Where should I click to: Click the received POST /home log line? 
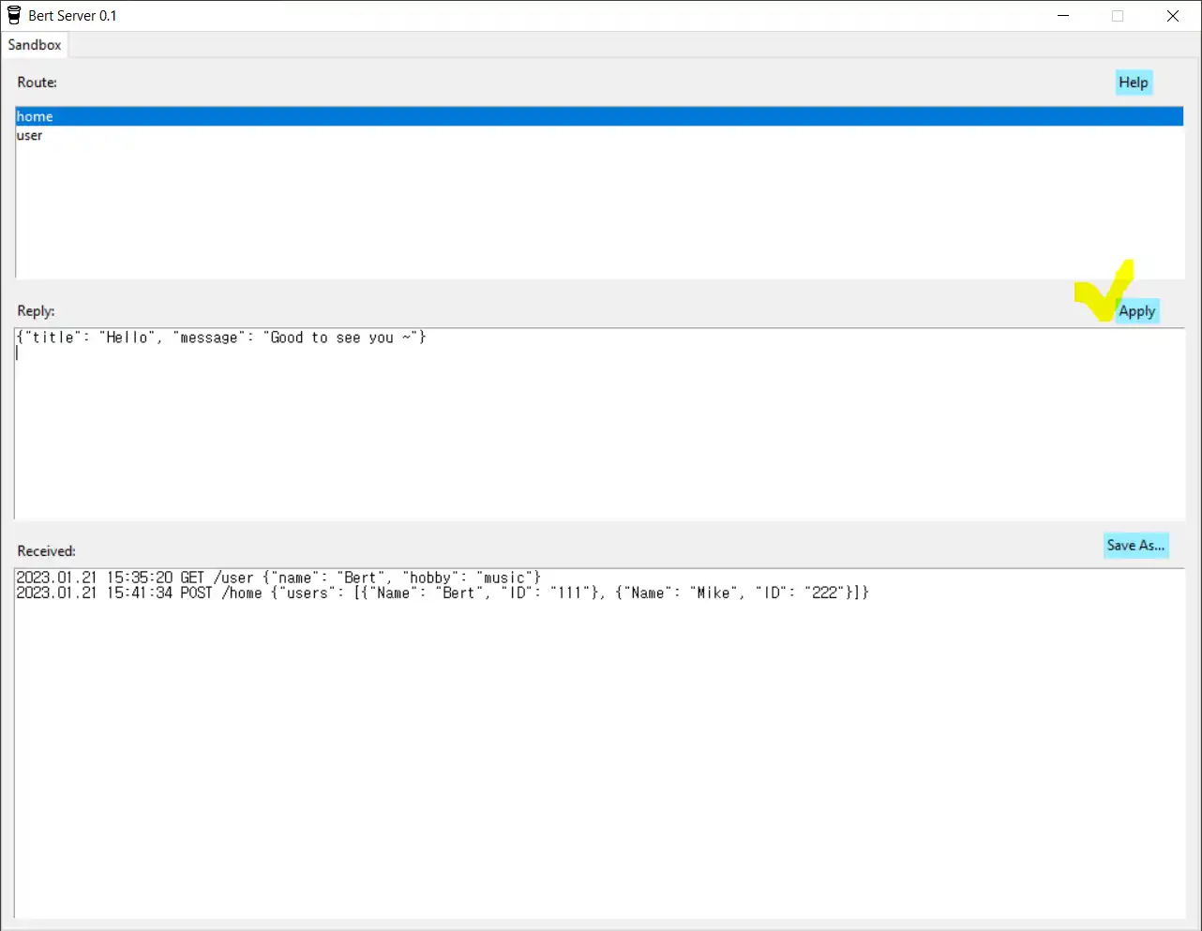443,593
